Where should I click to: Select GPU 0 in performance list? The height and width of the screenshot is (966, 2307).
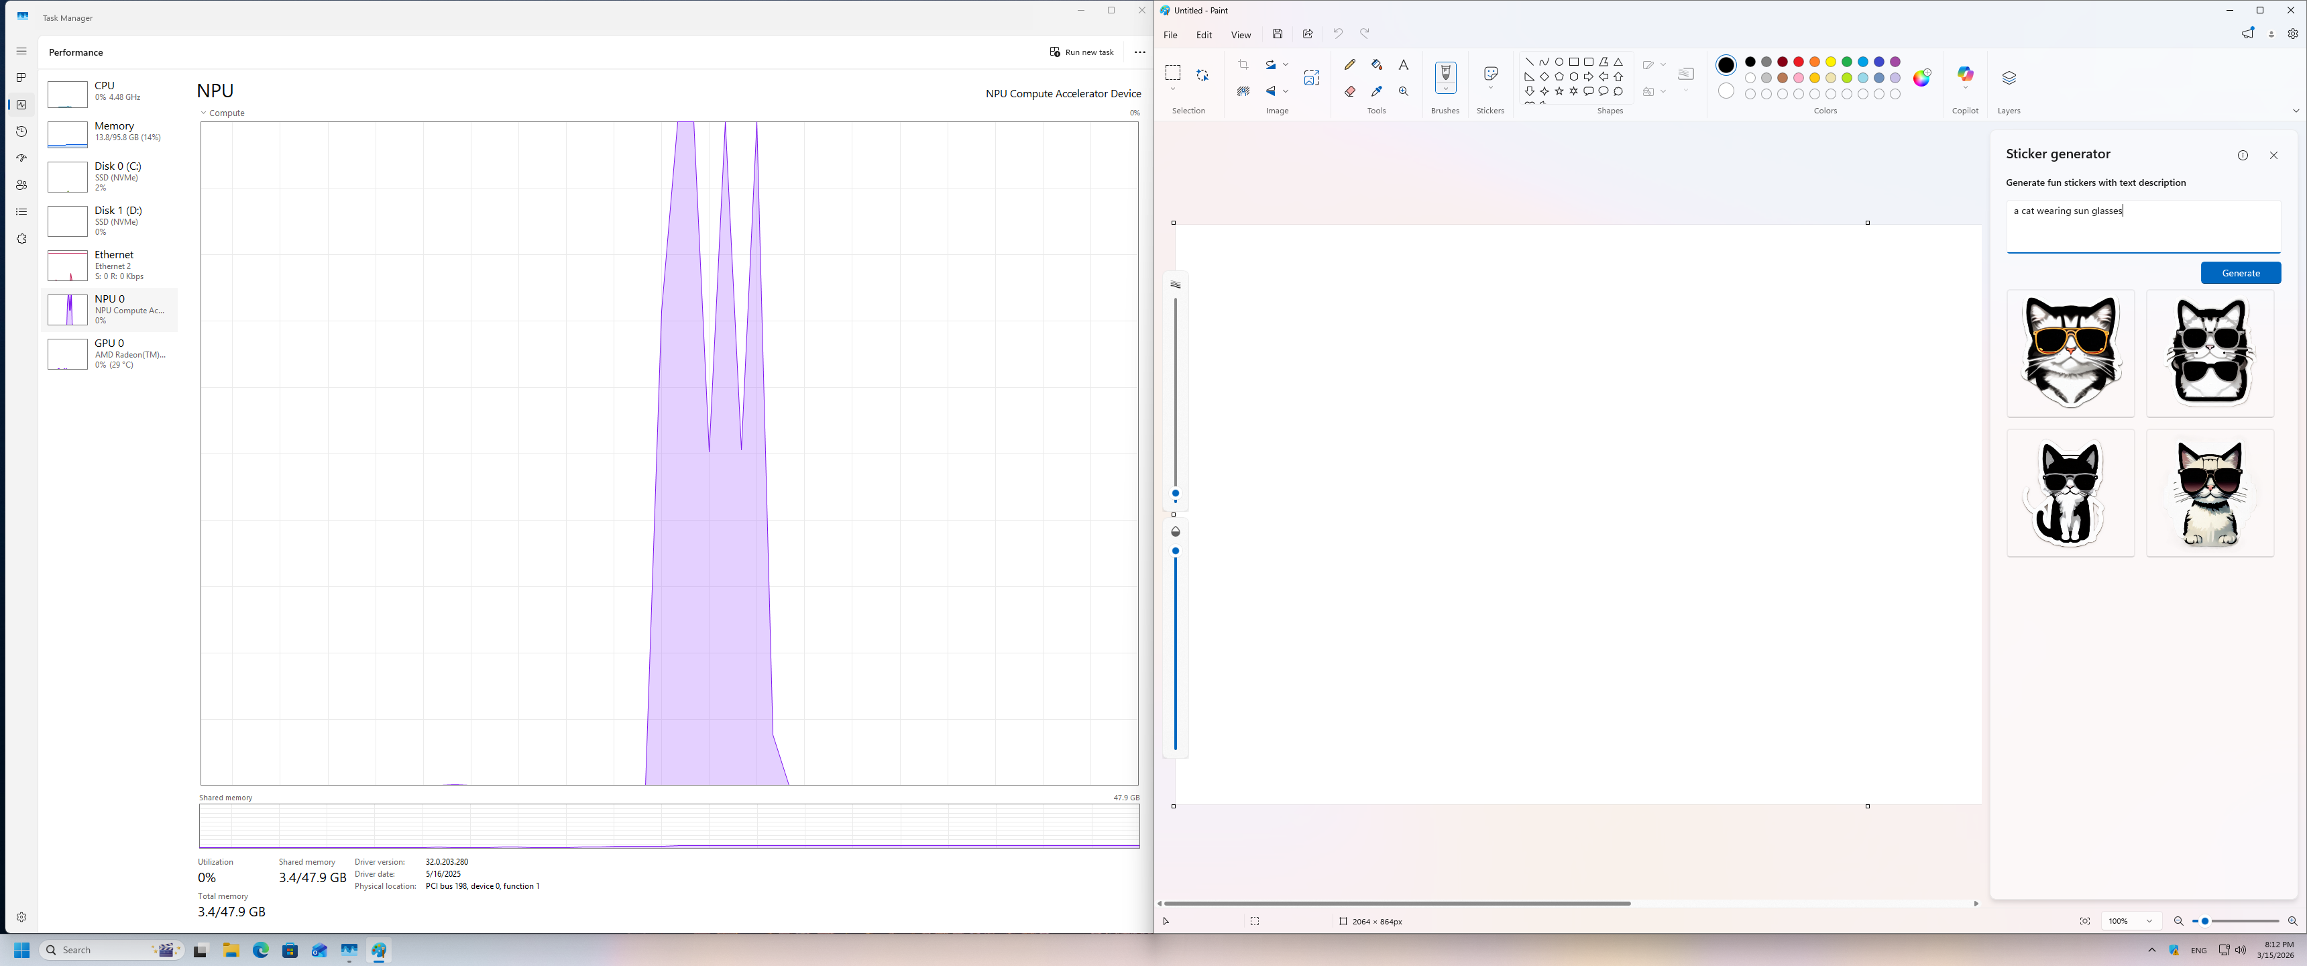coord(109,354)
